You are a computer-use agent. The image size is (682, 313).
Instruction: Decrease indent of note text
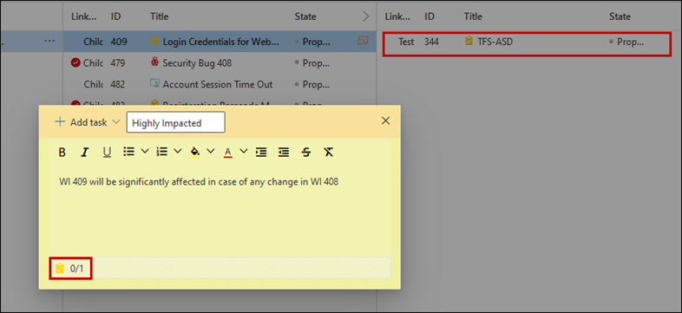click(x=284, y=152)
